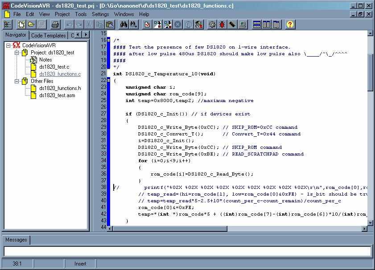This screenshot has width=375, height=270.
Task: Click the editor scroll up arrow
Action: (x=370, y=33)
